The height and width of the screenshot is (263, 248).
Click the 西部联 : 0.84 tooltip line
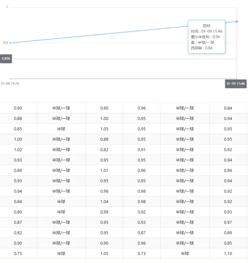tap(202, 48)
